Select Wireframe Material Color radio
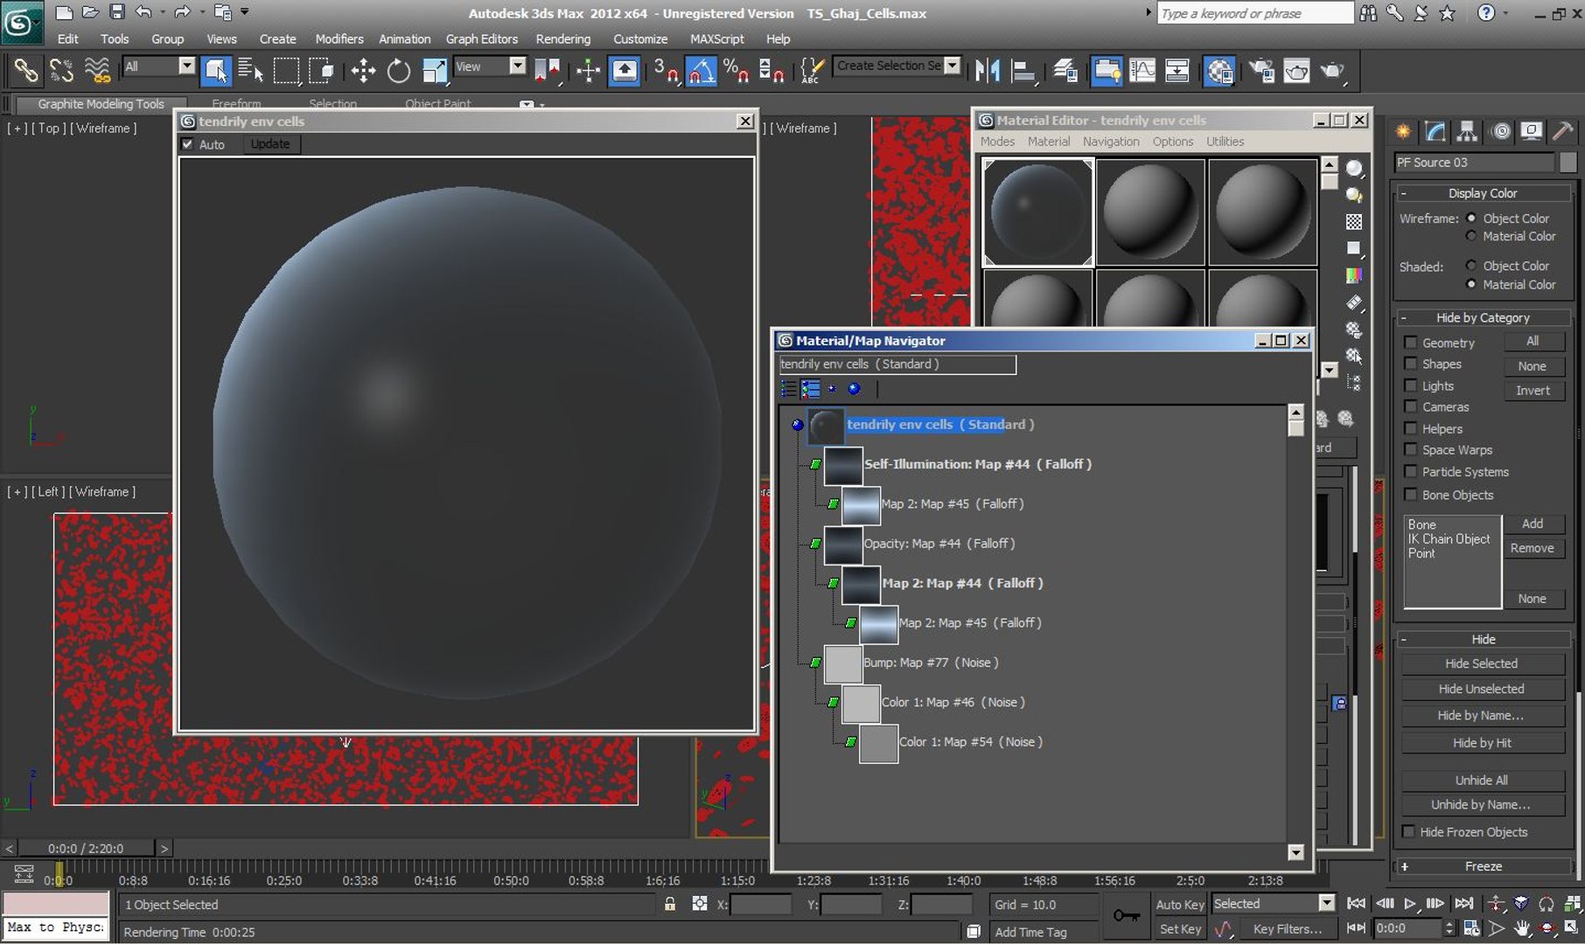1585x944 pixels. point(1471,236)
